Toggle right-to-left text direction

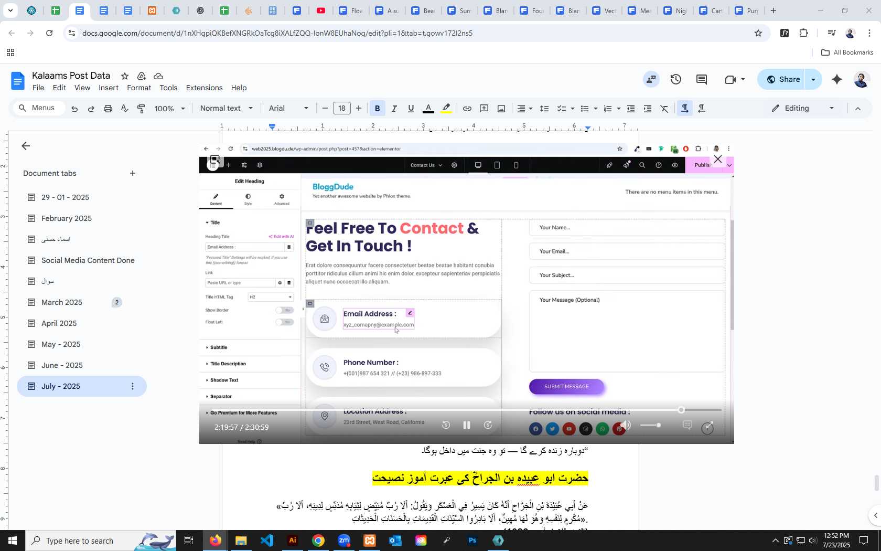[702, 109]
